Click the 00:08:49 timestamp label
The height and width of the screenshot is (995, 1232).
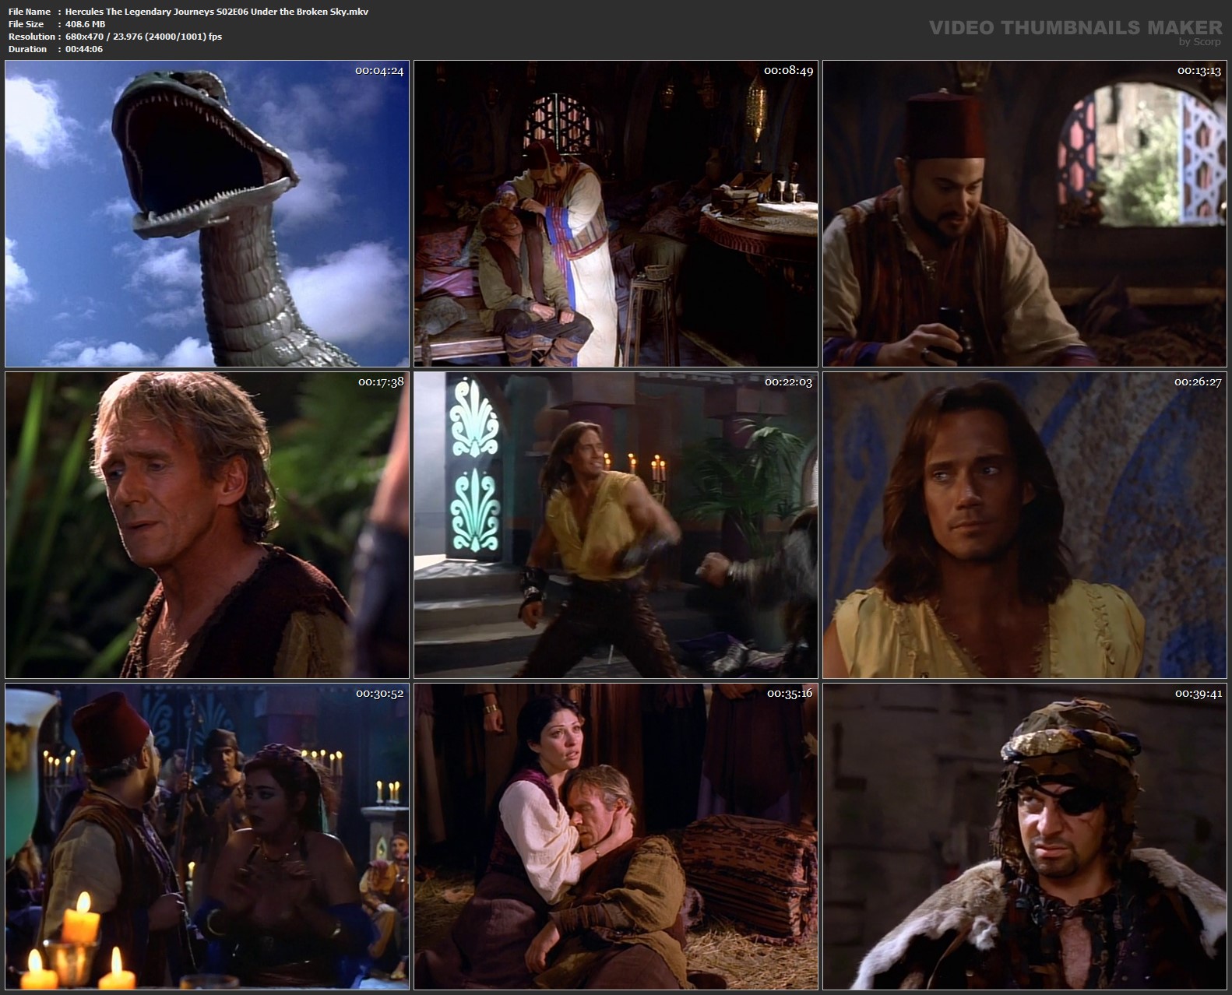tap(788, 71)
